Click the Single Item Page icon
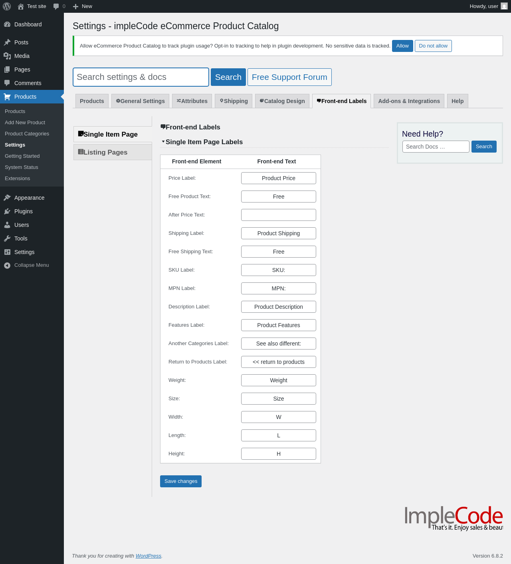 tap(81, 133)
